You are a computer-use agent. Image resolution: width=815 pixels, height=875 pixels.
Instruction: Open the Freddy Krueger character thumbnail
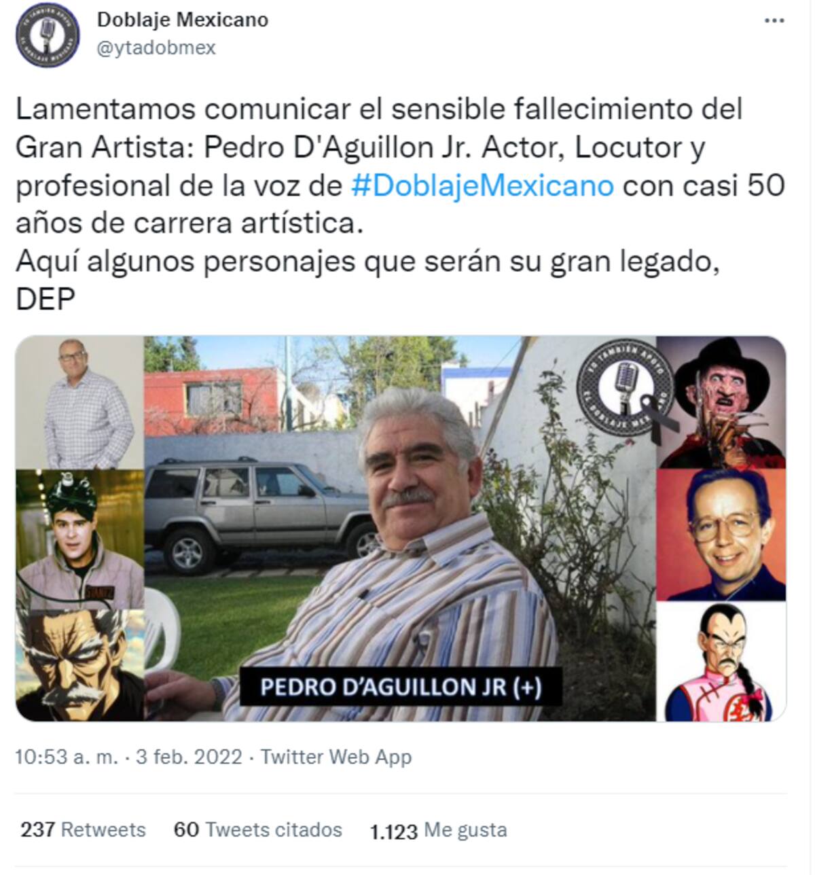coord(721,402)
